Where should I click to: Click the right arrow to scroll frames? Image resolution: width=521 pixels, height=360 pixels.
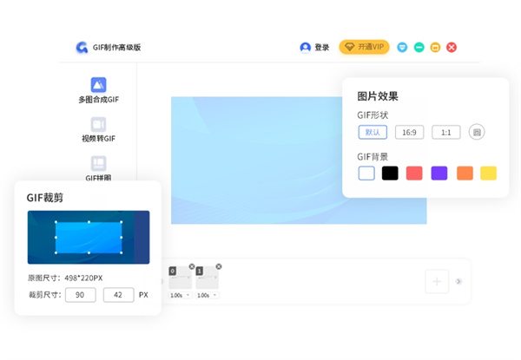pos(458,281)
